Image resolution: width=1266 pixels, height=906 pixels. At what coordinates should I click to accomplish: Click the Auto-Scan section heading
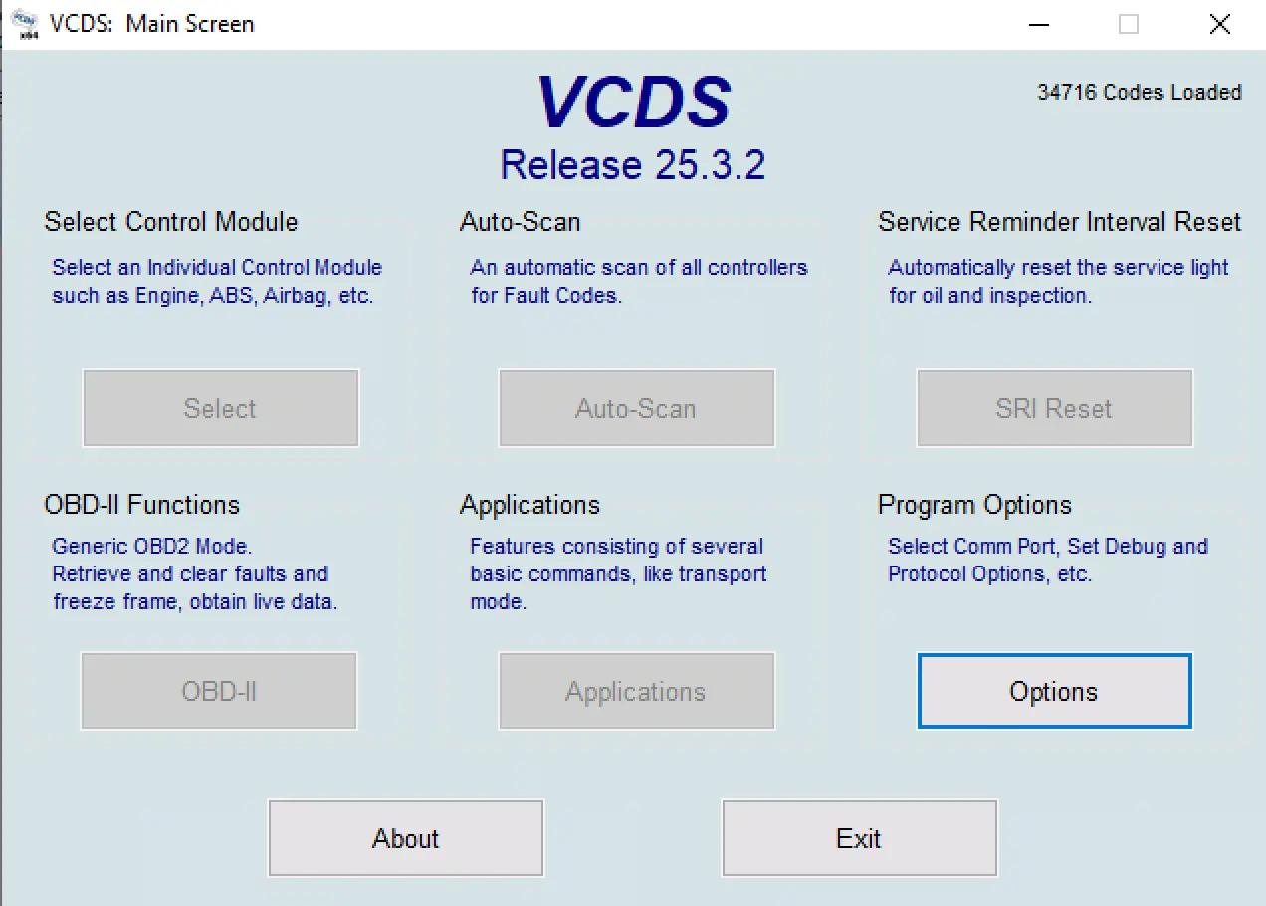(520, 222)
